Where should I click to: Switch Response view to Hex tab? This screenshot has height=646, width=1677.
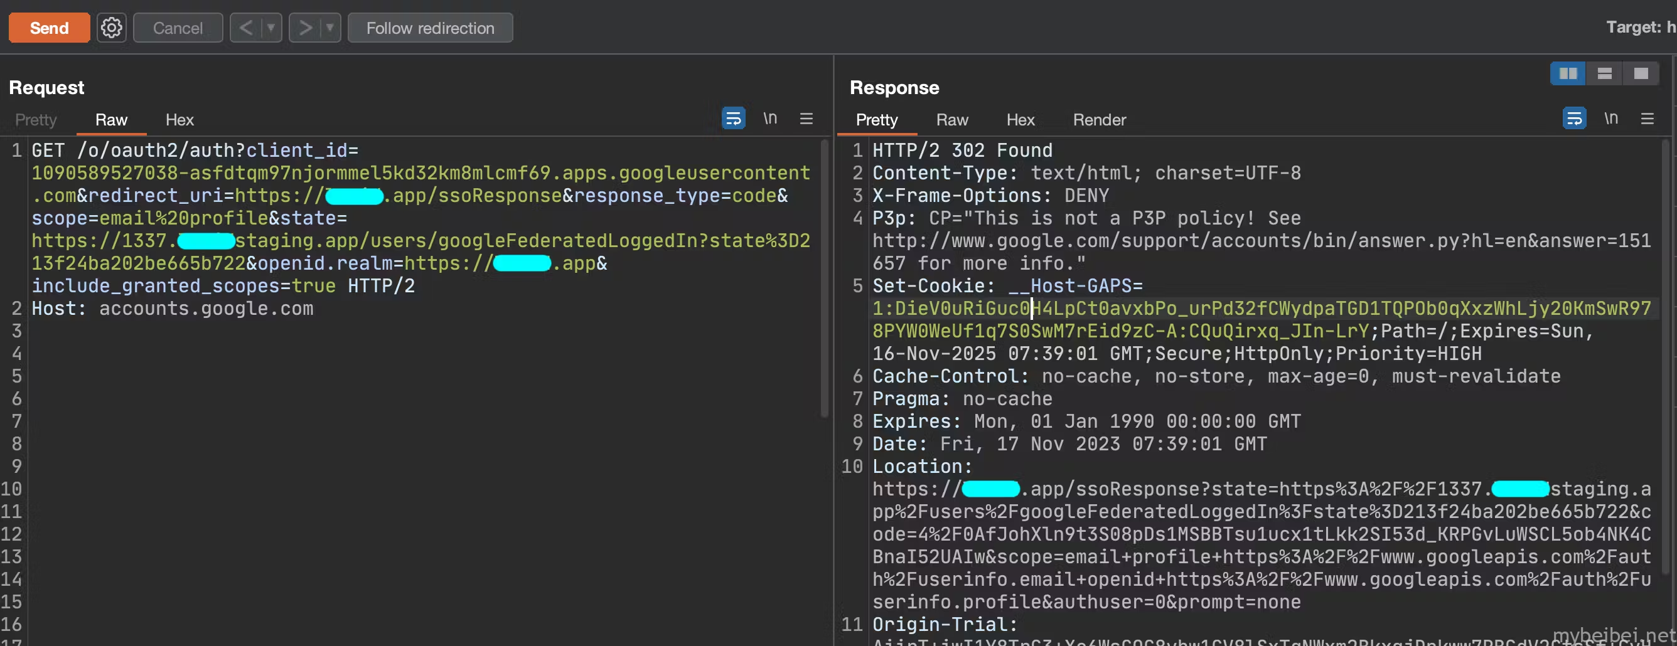1021,120
